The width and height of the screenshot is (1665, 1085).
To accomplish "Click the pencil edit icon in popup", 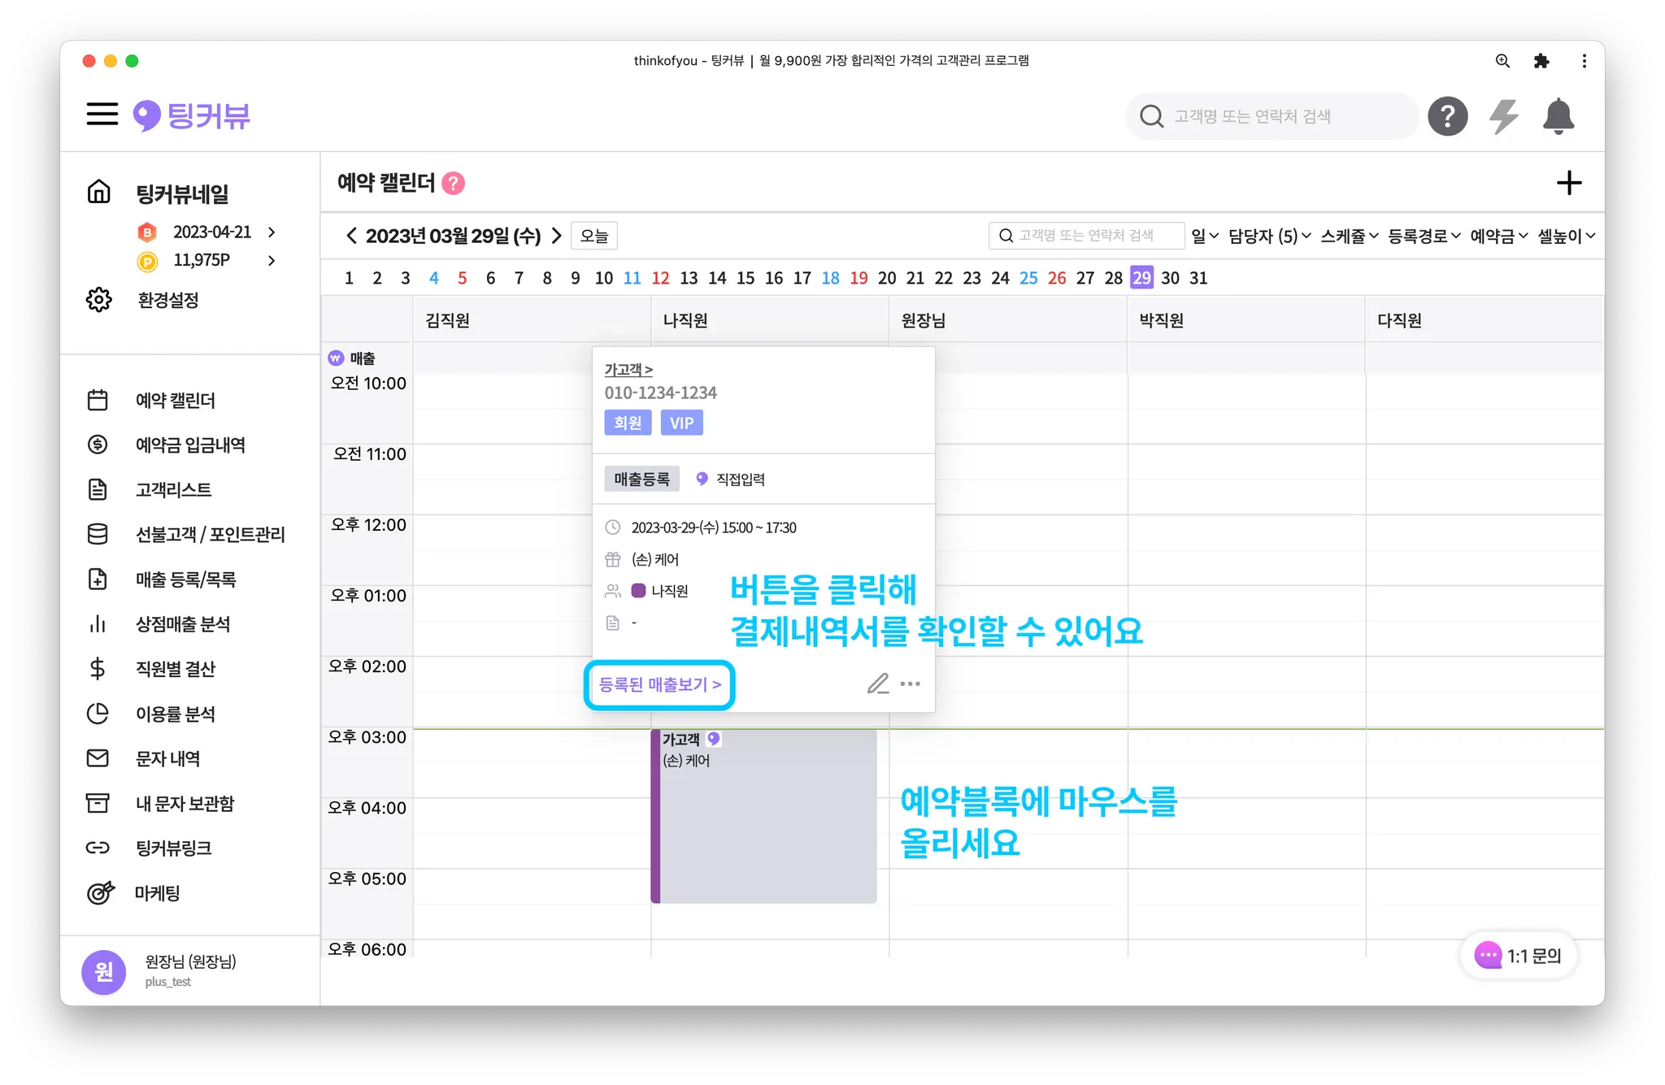I will tap(877, 684).
